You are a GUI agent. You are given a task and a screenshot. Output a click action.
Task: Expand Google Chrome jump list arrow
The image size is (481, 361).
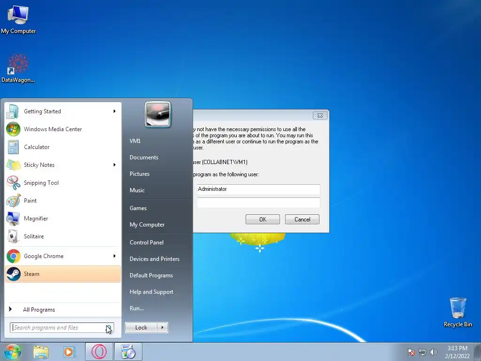pyautogui.click(x=115, y=256)
